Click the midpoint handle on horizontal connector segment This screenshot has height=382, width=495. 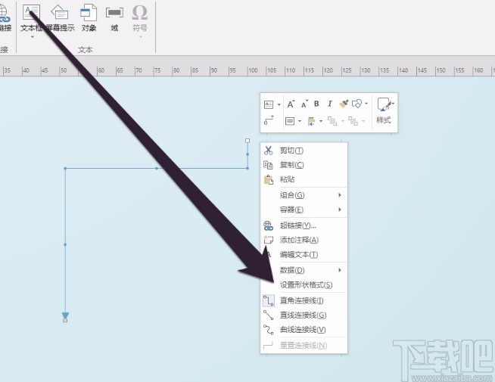pyautogui.click(x=157, y=169)
